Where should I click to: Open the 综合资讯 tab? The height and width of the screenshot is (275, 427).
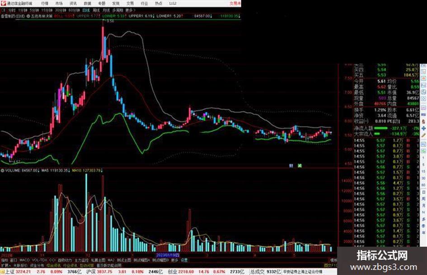pos(53,266)
